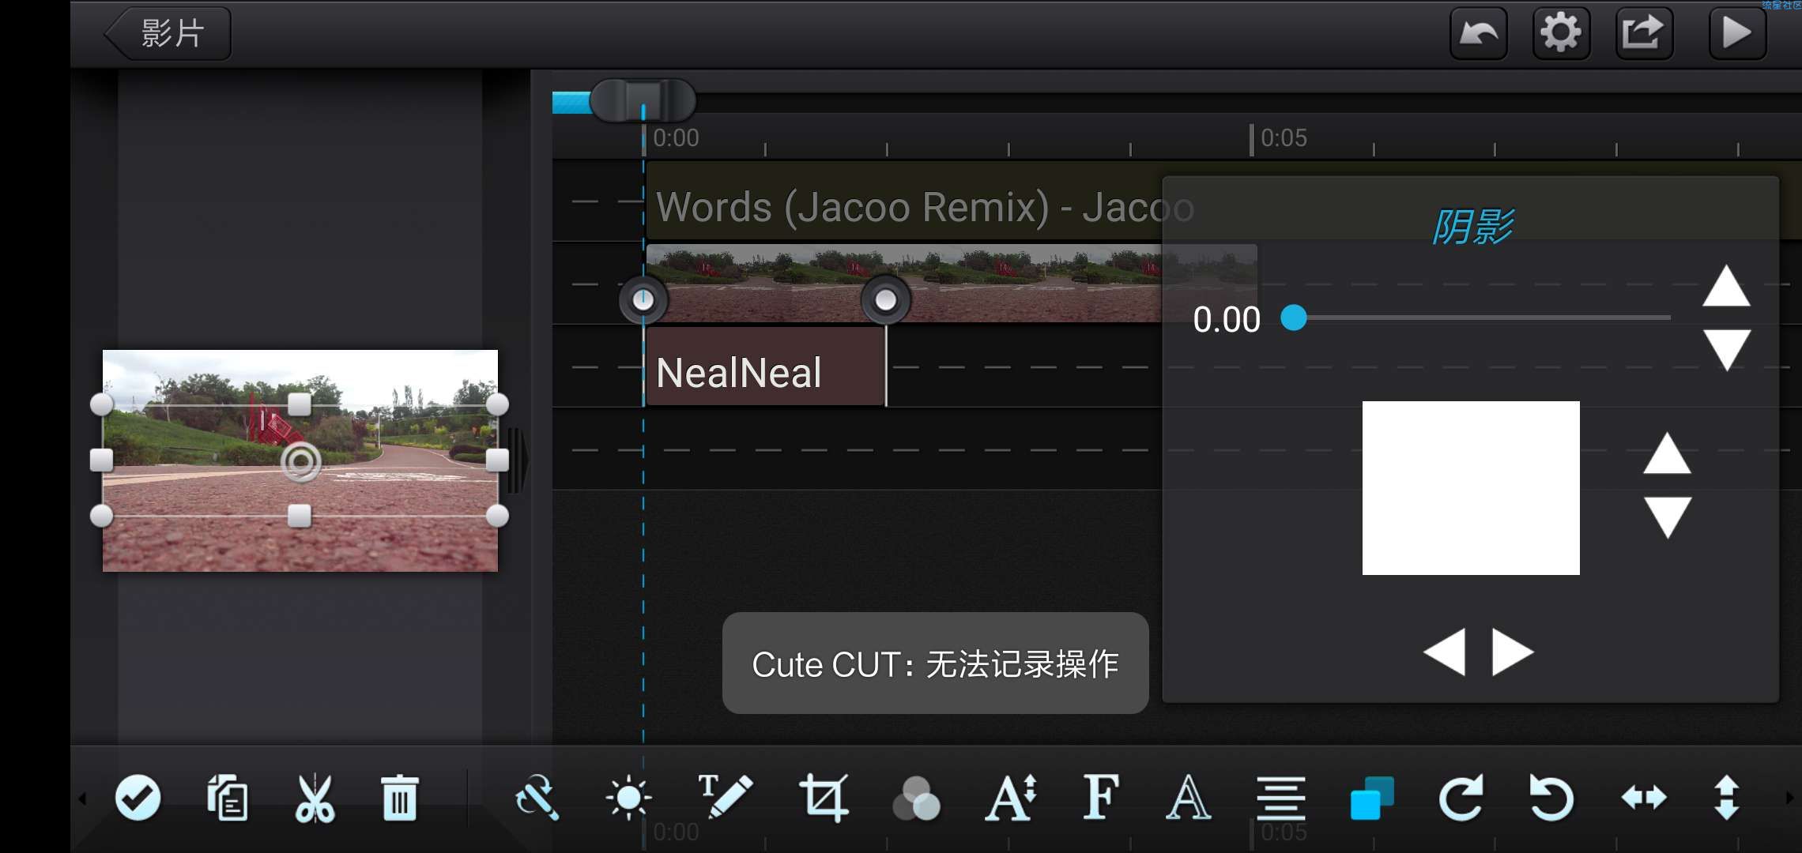
Task: Confirm edit with checkmark icon
Action: 138,798
